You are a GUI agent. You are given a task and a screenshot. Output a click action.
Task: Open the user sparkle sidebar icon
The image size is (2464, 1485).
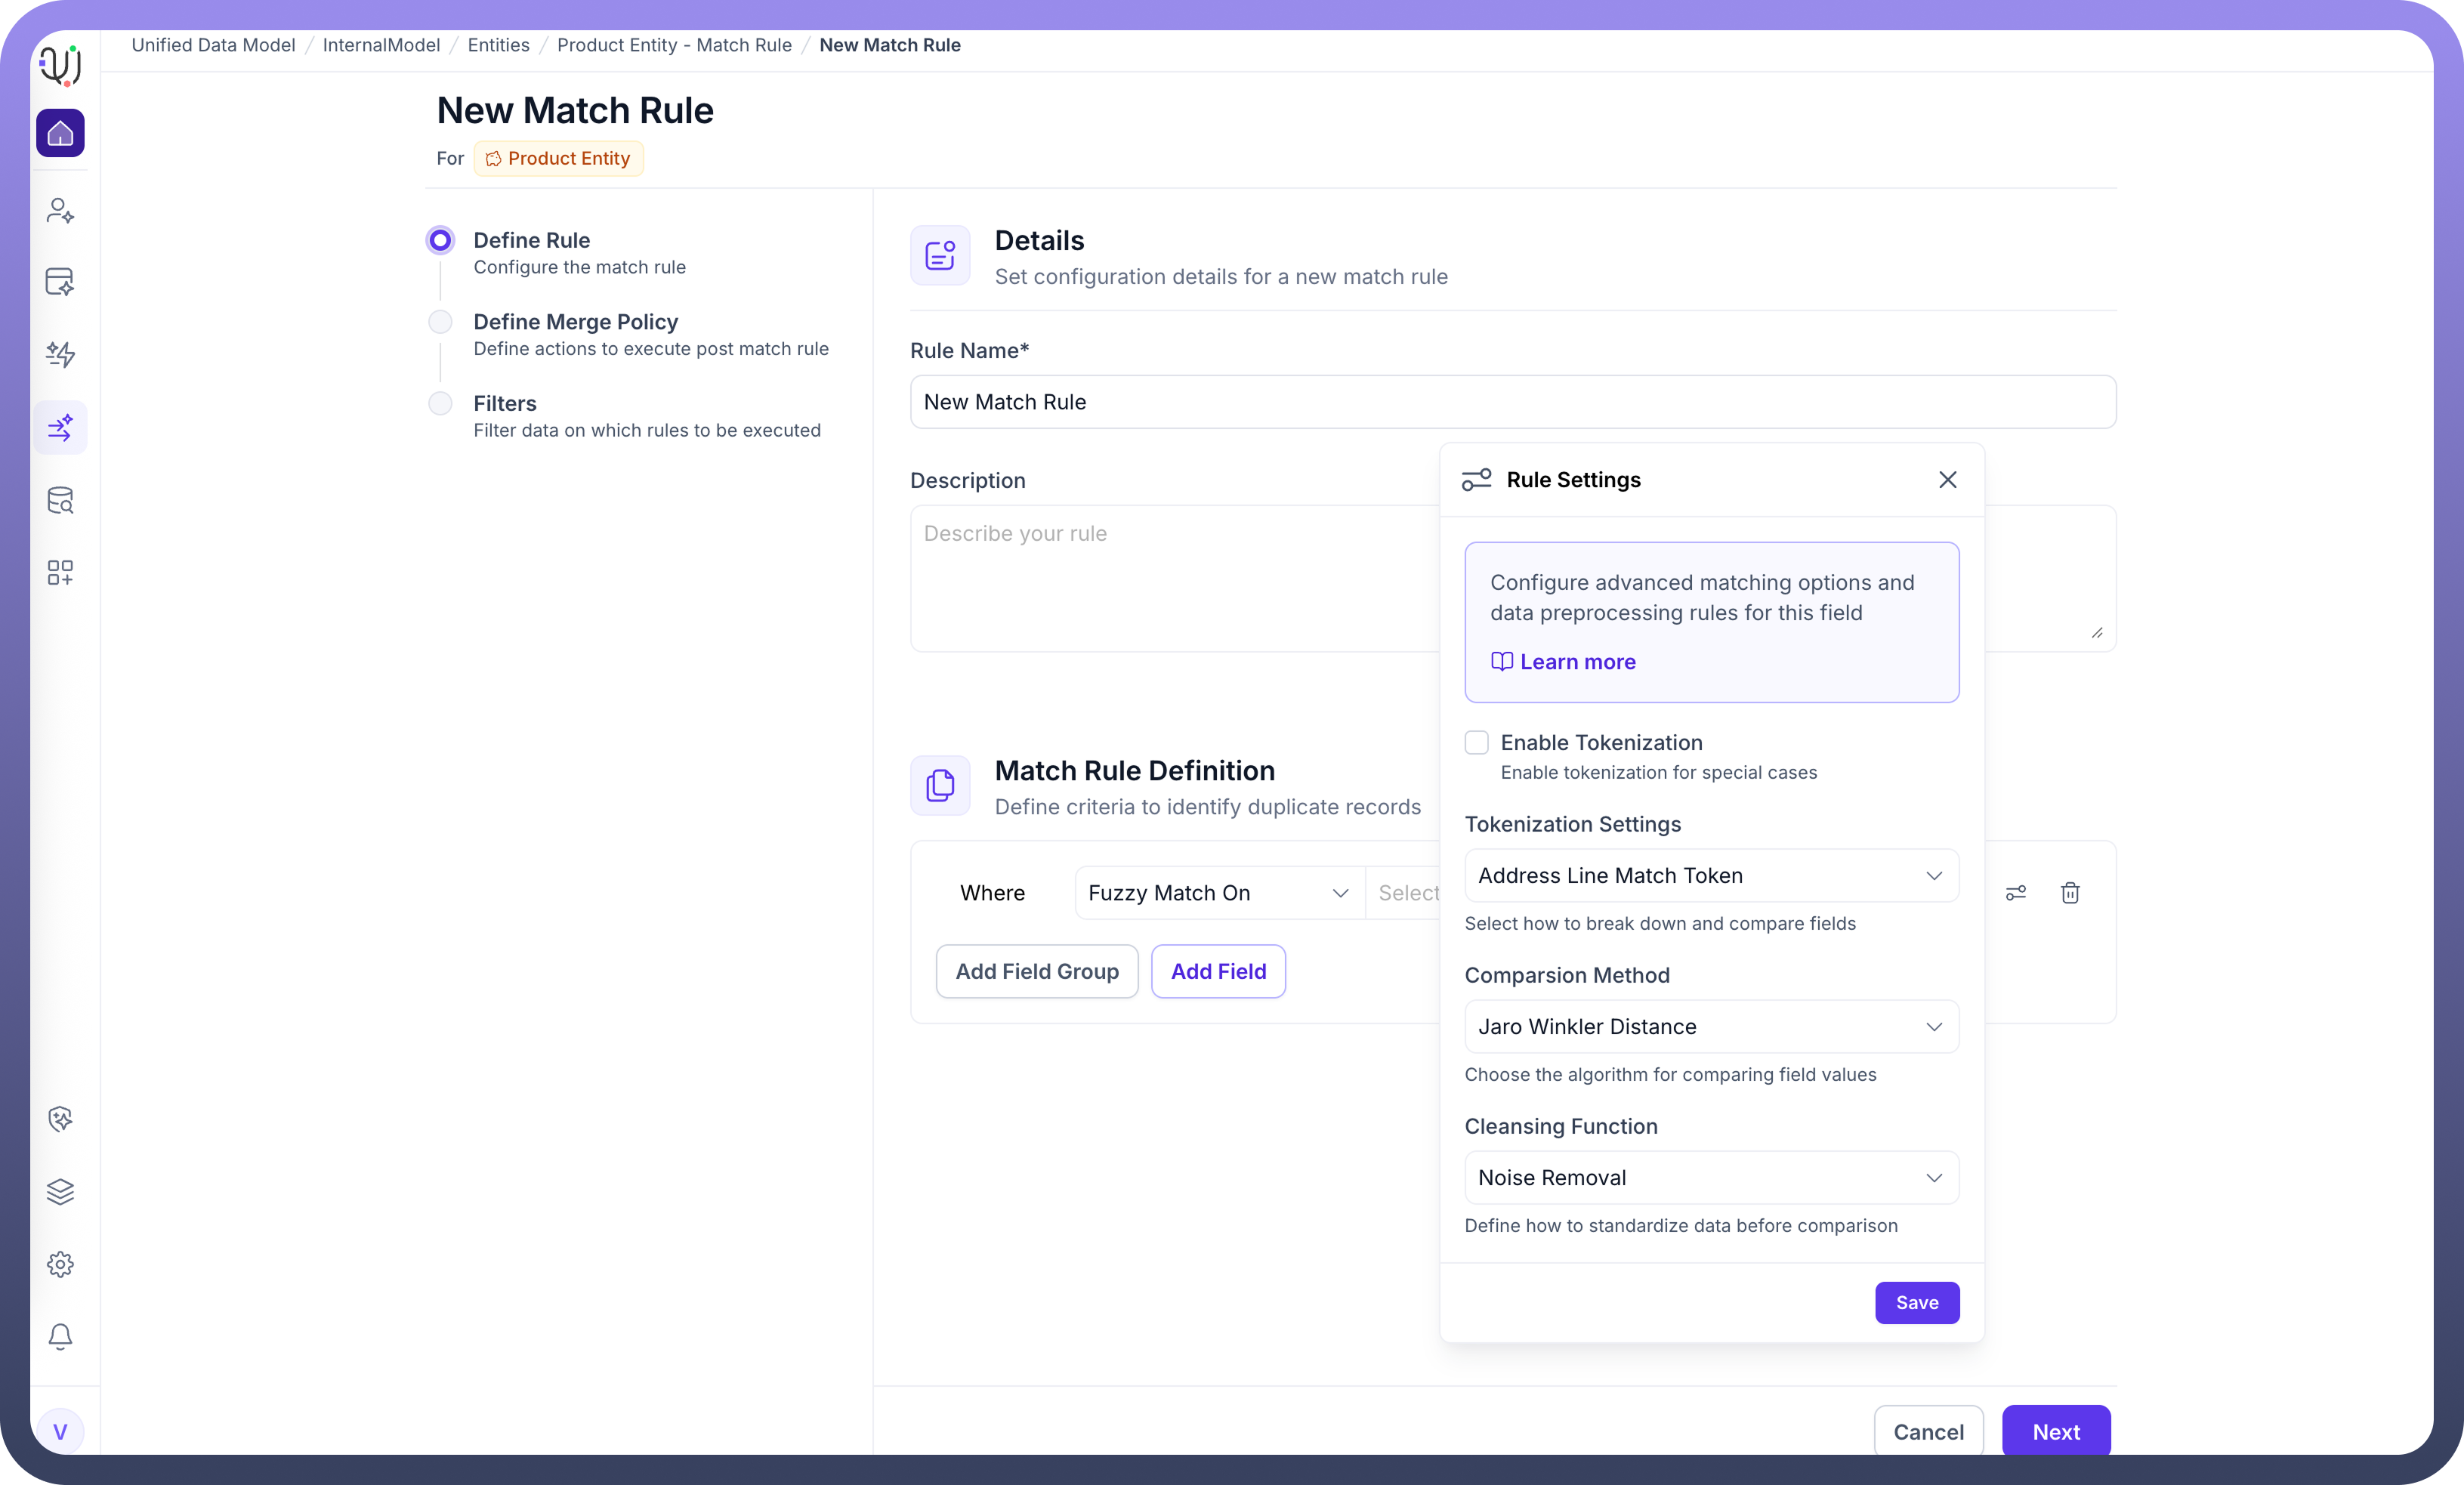(60, 210)
